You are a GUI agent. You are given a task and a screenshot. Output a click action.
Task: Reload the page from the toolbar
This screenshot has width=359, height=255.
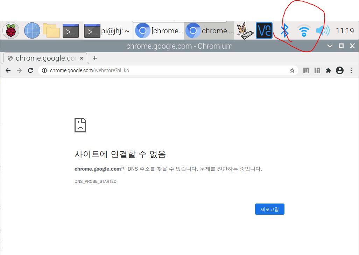pos(30,70)
